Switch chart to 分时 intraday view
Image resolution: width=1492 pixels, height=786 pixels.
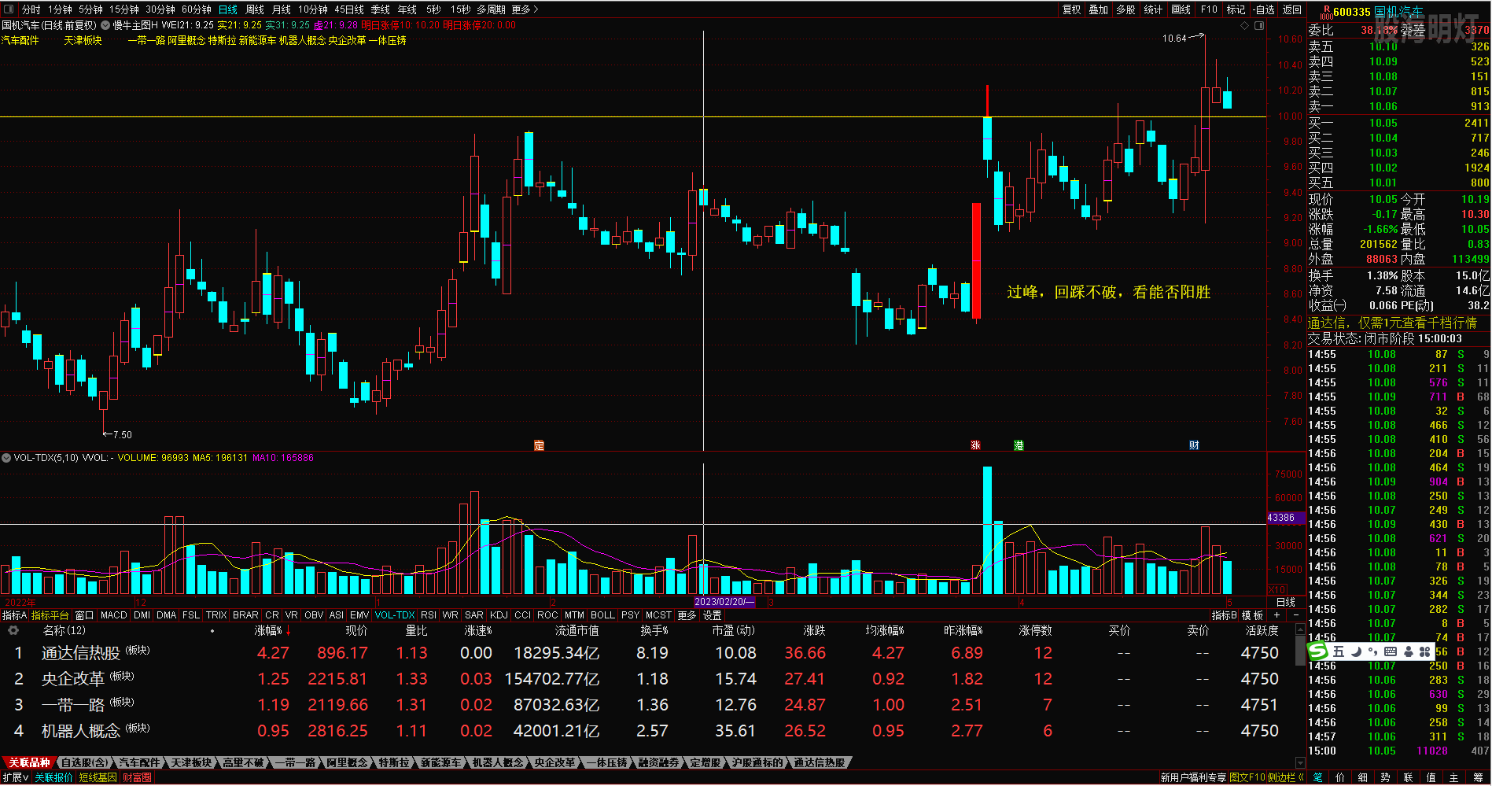(31, 9)
